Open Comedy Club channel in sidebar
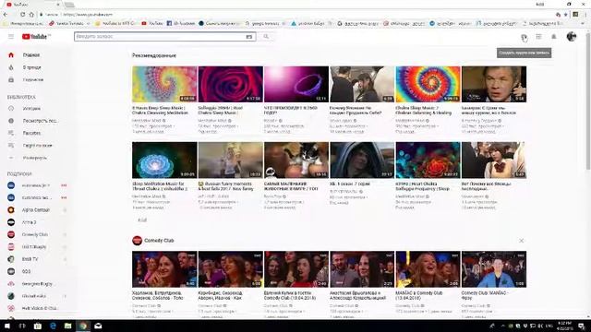The image size is (591, 332). click(36, 234)
